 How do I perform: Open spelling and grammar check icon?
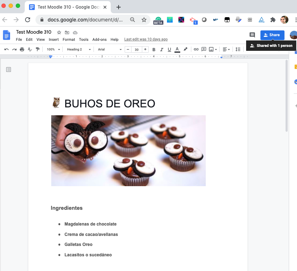[30, 49]
